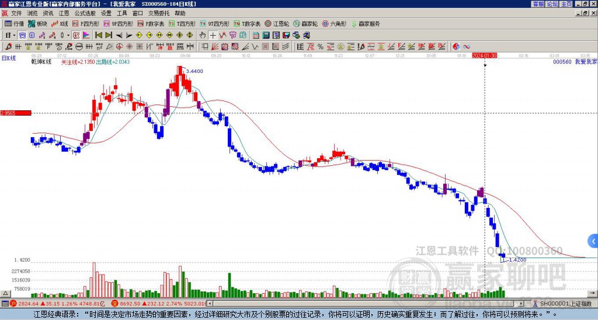The height and width of the screenshot is (320, 598).
Task: Open the 交易委托 menu
Action: tap(159, 13)
